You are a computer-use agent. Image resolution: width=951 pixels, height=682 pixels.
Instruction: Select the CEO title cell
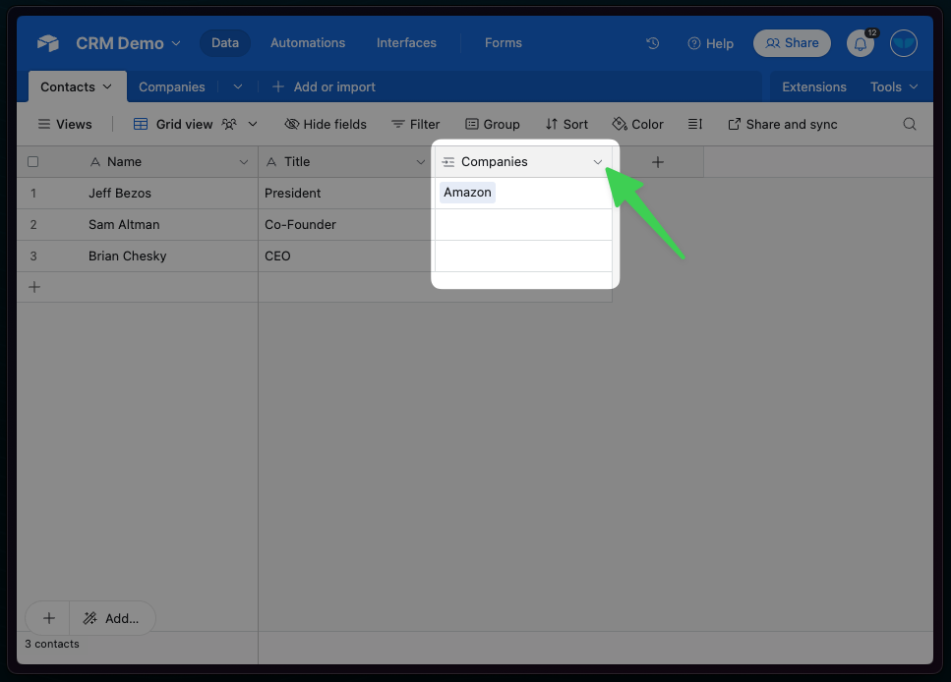[x=346, y=256]
